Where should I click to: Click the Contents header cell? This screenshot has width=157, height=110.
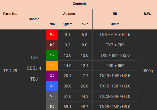(x=80, y=4)
